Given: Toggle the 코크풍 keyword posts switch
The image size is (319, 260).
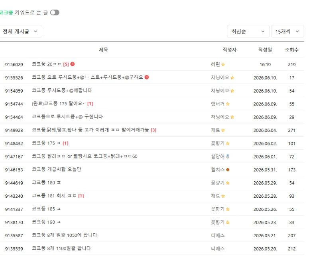Looking at the screenshot, I should tap(55, 13).
